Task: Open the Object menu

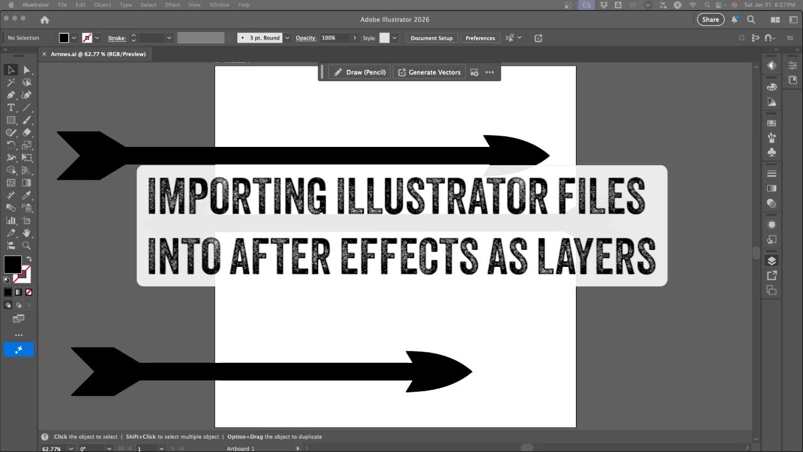Action: coord(102,4)
